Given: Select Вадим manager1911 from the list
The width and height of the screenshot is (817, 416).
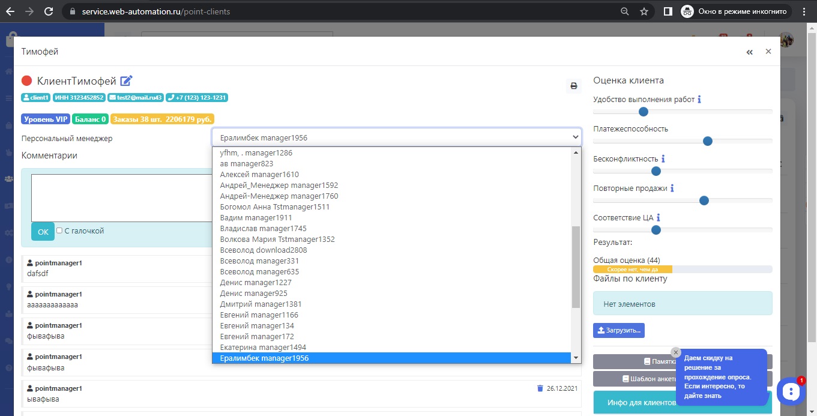Looking at the screenshot, I should coord(256,218).
